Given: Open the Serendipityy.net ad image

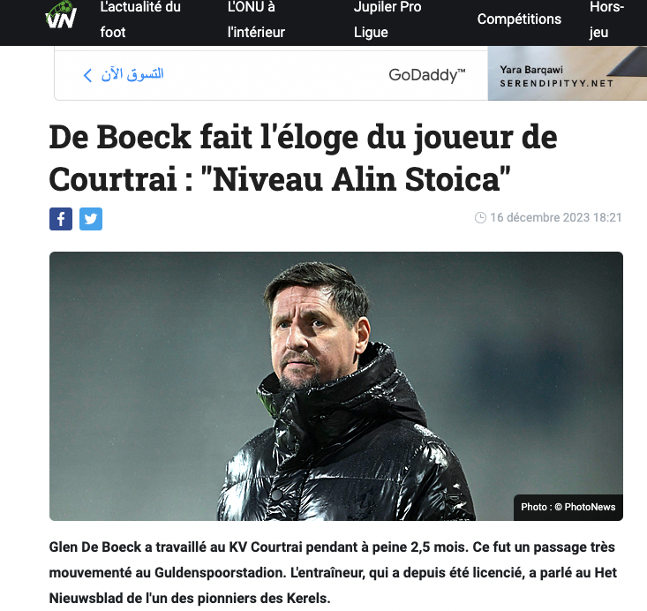Looking at the screenshot, I should tap(568, 73).
